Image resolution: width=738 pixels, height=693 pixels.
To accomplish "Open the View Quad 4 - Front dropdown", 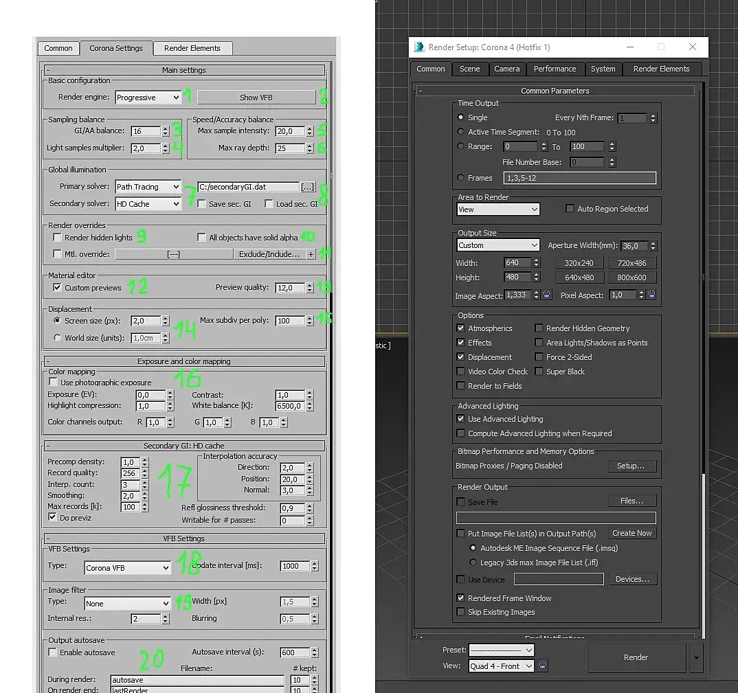I will pos(501,666).
